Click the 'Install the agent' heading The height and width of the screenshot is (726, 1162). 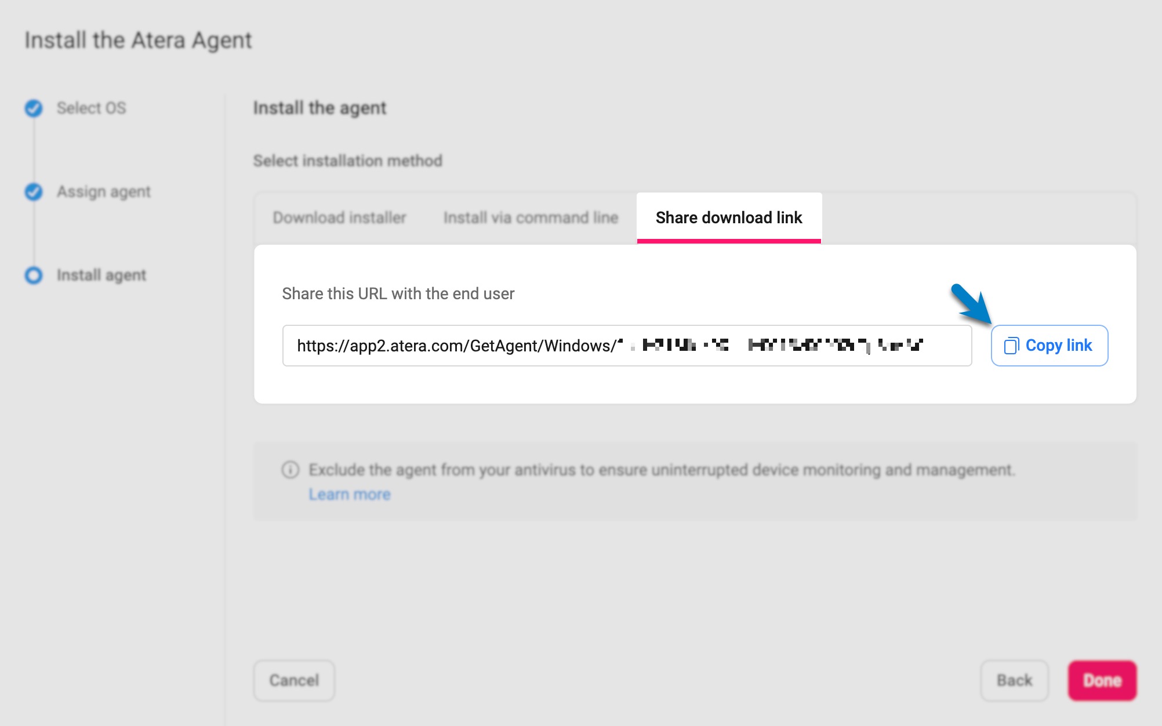pos(319,108)
